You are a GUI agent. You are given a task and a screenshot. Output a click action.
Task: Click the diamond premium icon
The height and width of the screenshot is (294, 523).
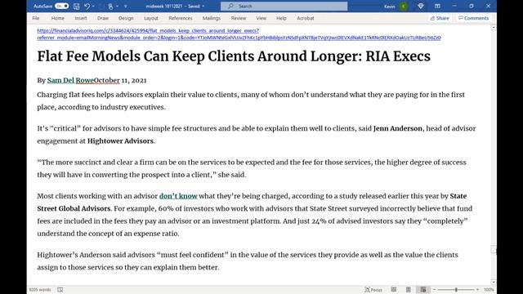(421, 6)
